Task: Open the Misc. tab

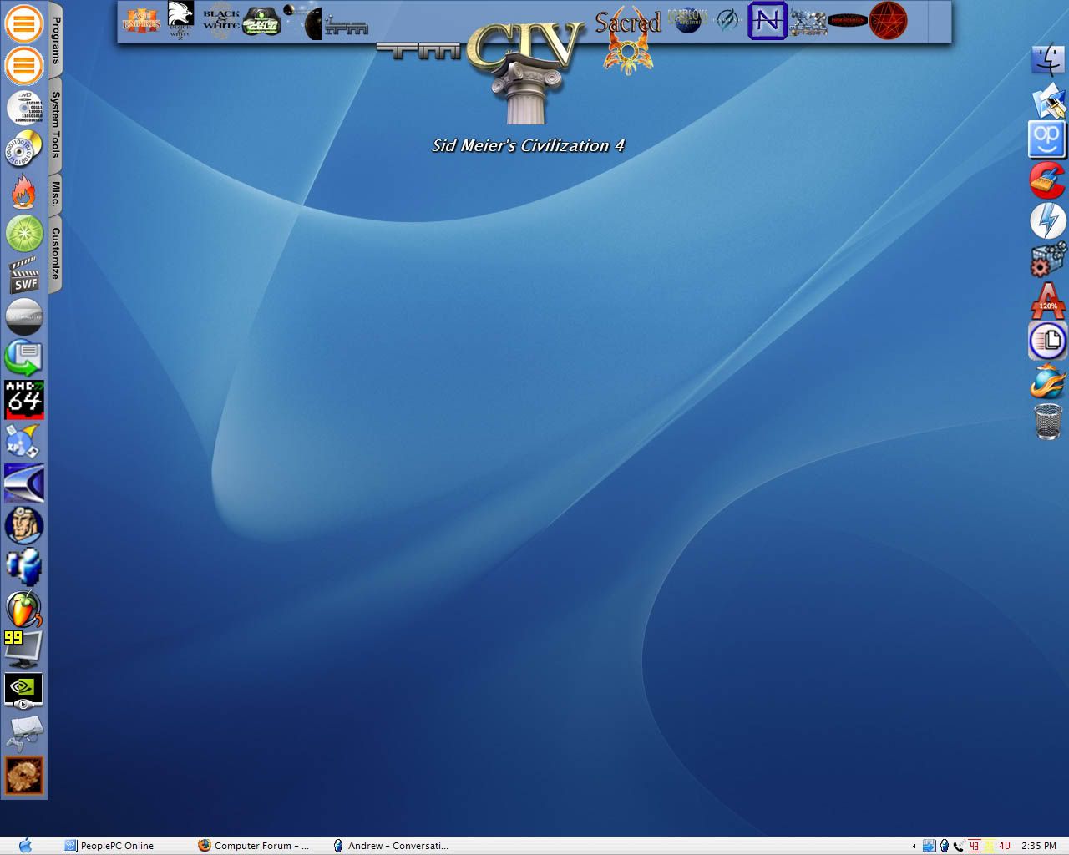Action: tap(55, 194)
